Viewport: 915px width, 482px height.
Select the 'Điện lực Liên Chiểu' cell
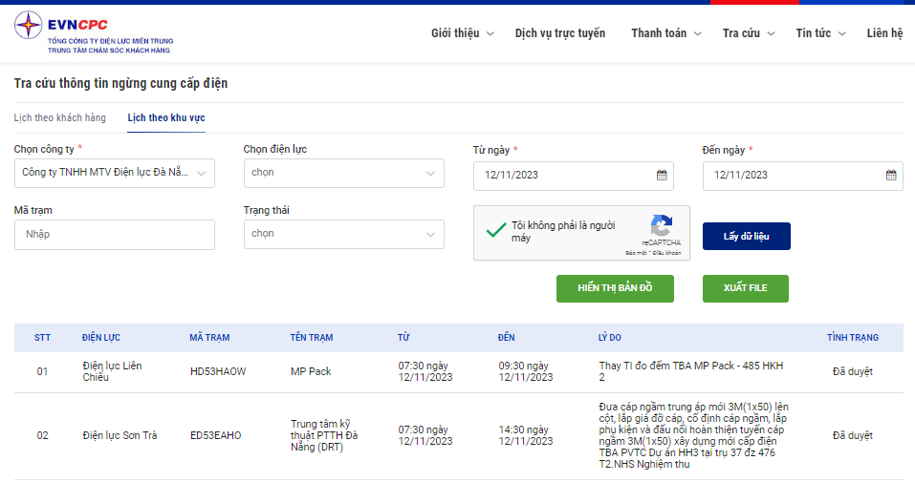112,371
